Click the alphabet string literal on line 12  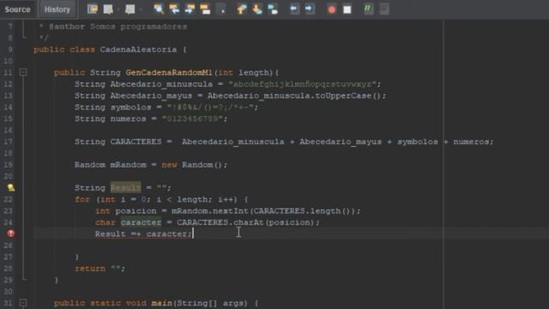point(303,84)
